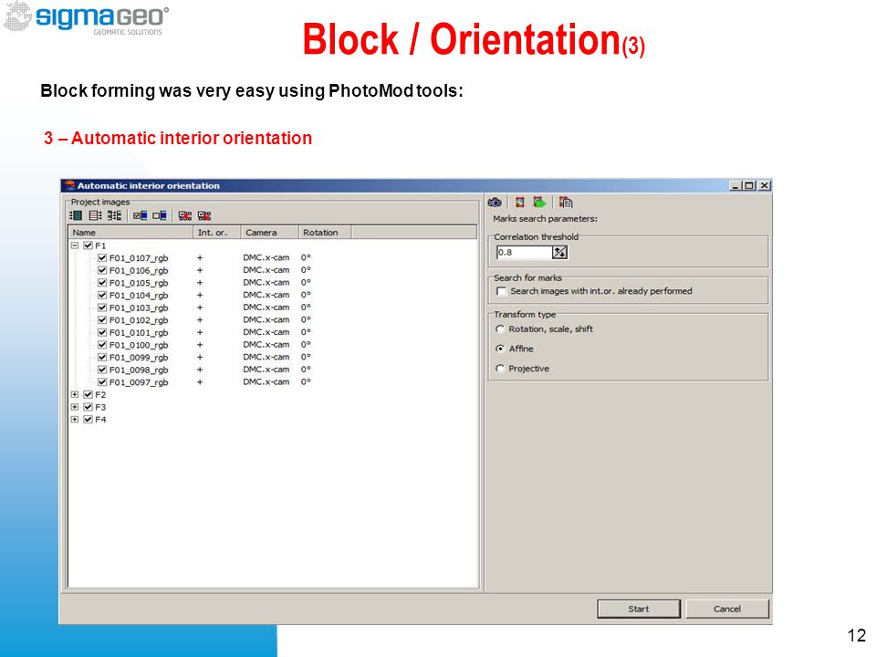The height and width of the screenshot is (657, 876).
Task: Select the F01_0101_rgb row name
Action: pos(139,332)
